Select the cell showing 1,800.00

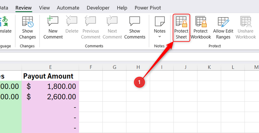click(x=50, y=86)
